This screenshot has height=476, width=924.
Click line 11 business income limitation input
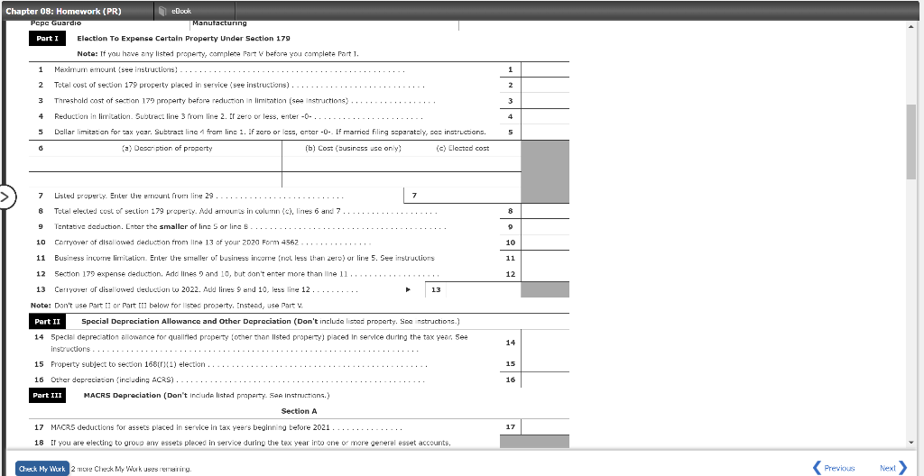(x=545, y=258)
